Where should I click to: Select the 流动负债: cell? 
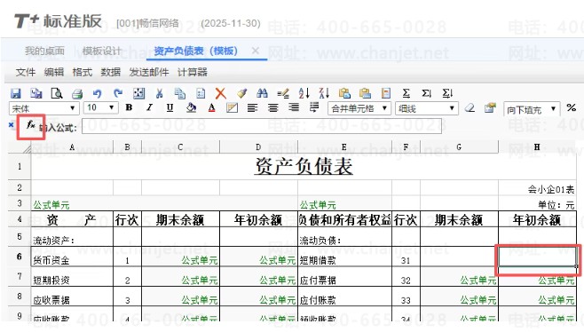(344, 237)
